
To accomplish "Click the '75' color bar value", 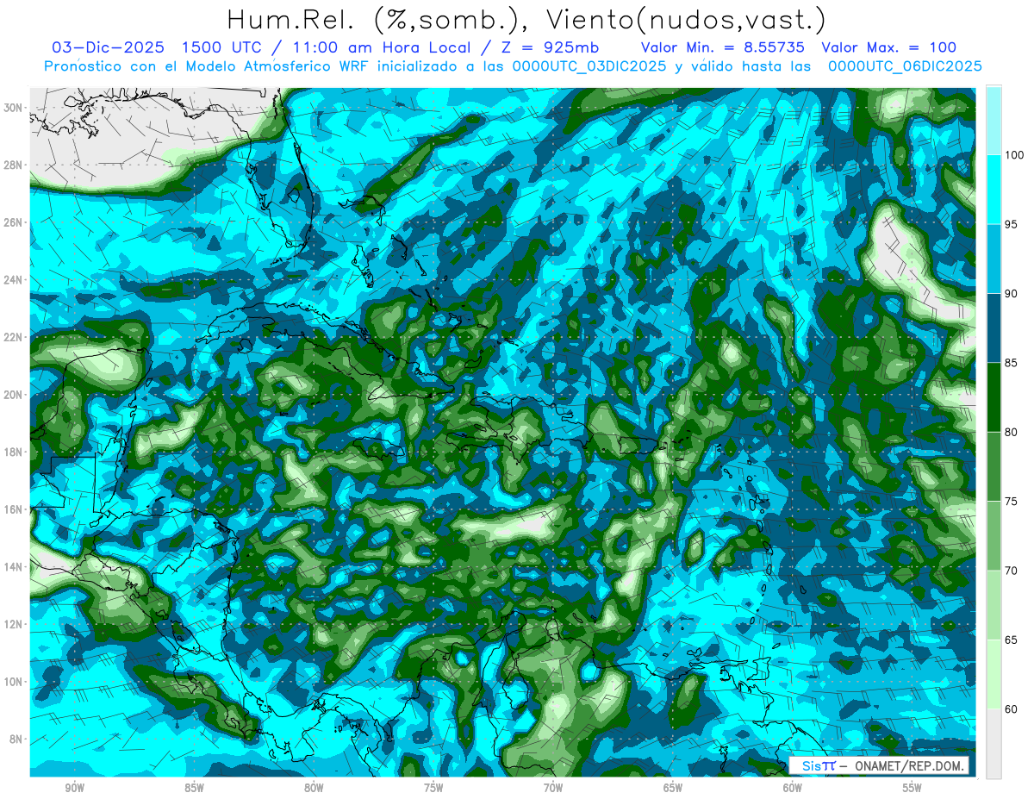I will [x=1012, y=502].
